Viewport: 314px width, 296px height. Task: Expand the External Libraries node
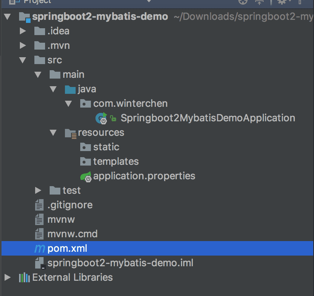[8, 277]
